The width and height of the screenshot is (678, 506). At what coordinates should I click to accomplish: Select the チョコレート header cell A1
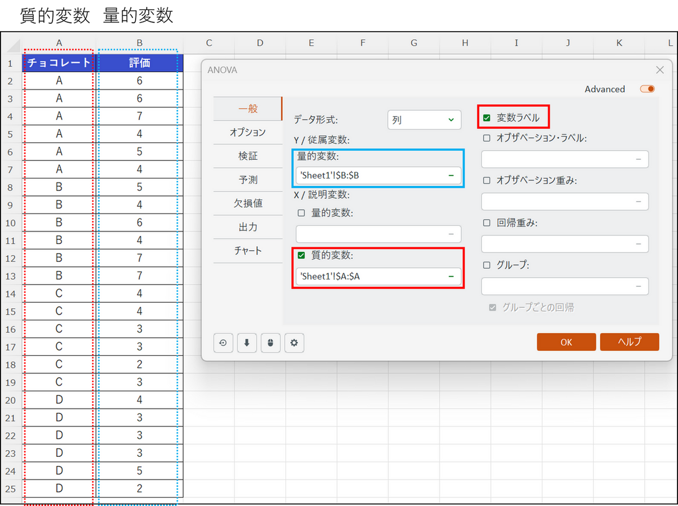click(59, 63)
